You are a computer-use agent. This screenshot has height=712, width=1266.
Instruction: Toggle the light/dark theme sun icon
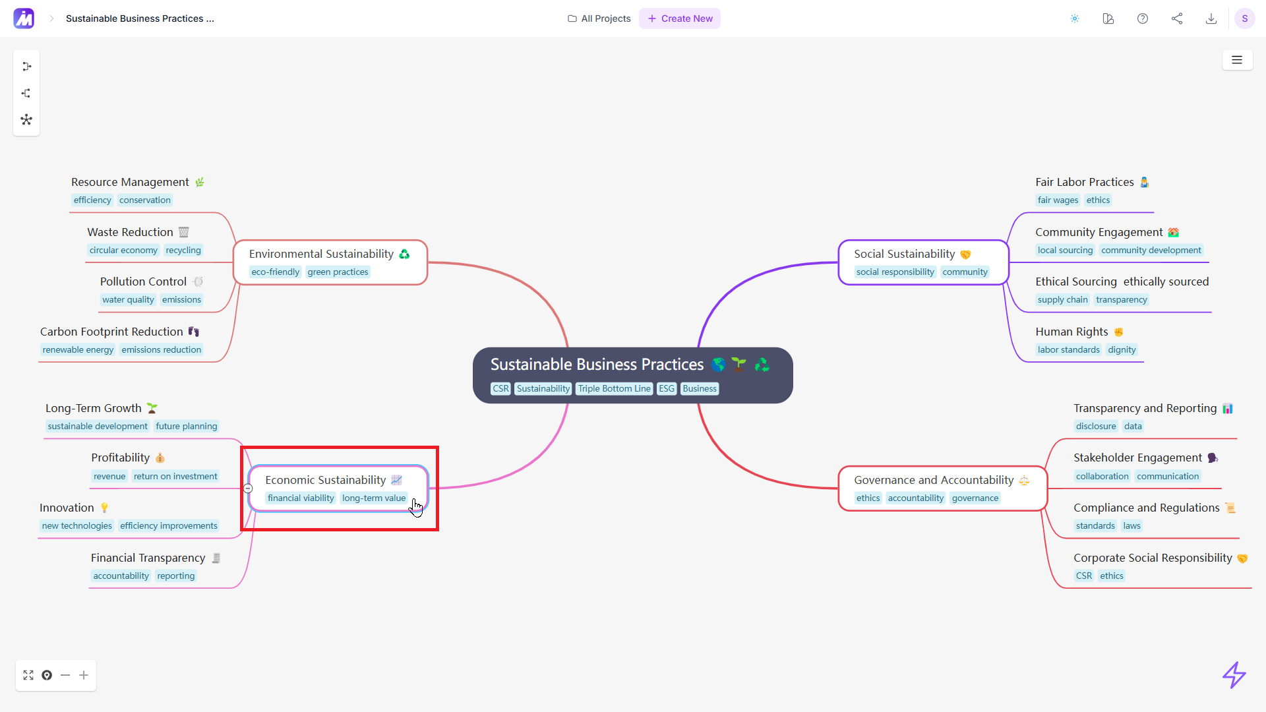click(x=1075, y=18)
